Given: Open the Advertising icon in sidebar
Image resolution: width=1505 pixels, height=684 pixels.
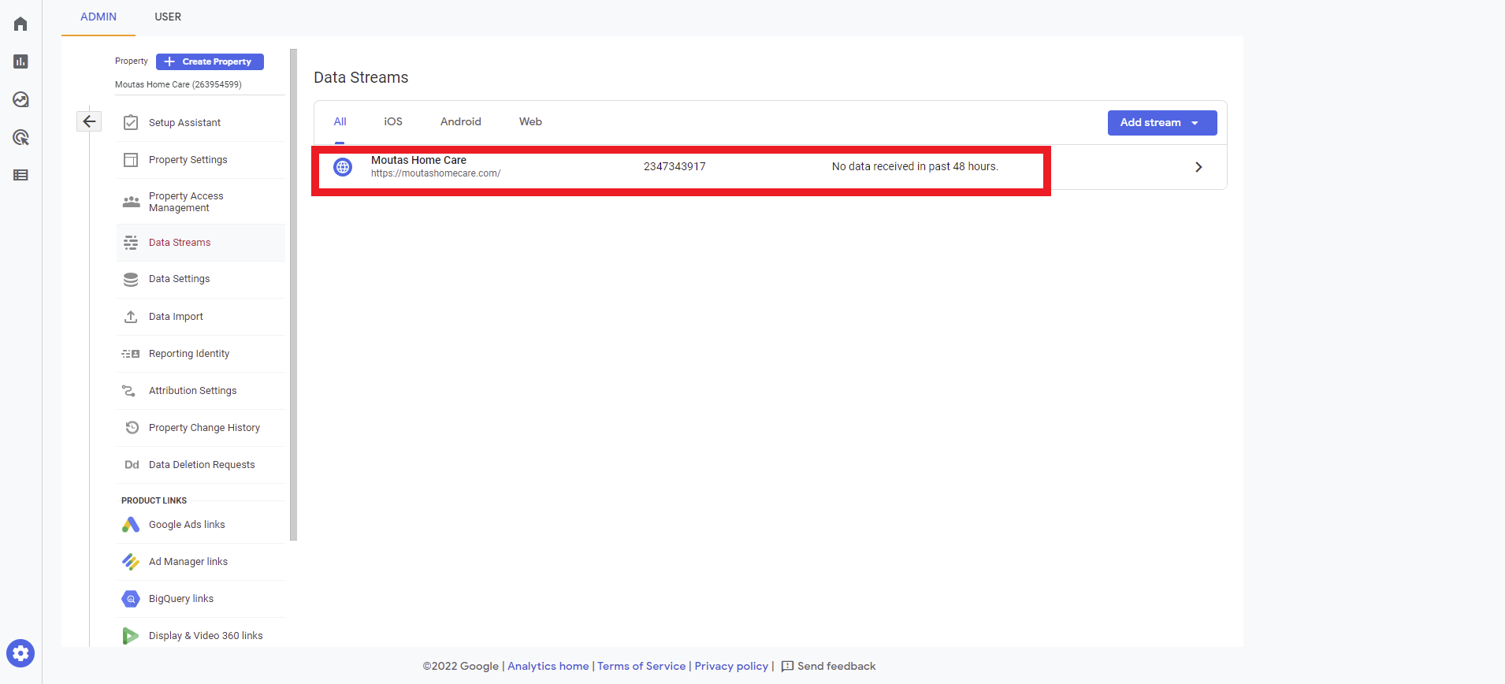Looking at the screenshot, I should point(20,137).
